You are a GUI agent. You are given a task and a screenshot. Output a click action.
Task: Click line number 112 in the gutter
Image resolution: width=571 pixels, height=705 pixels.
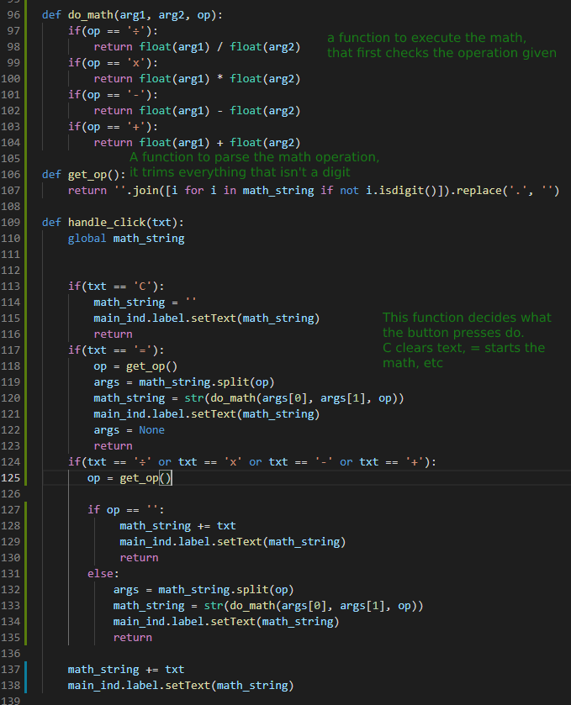pos(10,271)
